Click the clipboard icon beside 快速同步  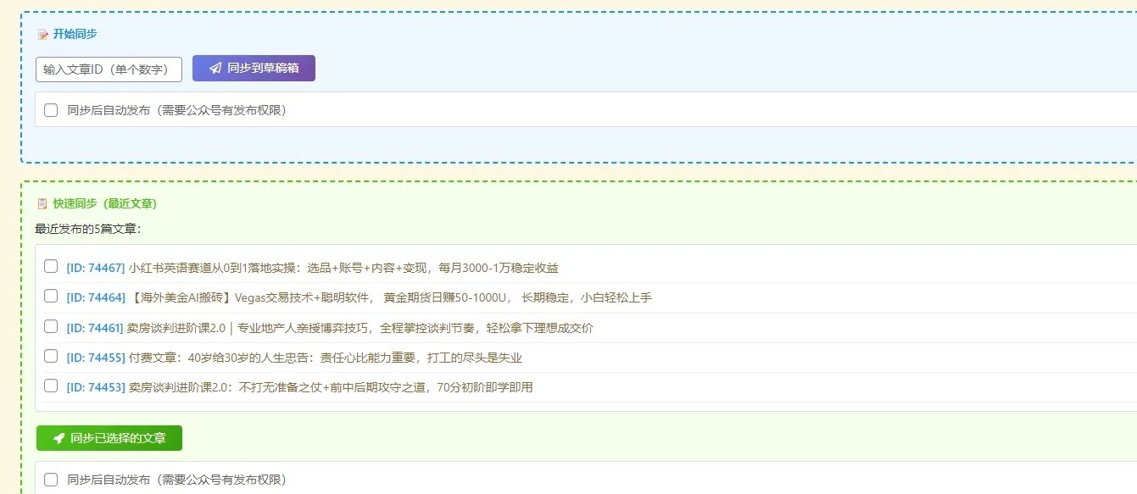pos(42,204)
